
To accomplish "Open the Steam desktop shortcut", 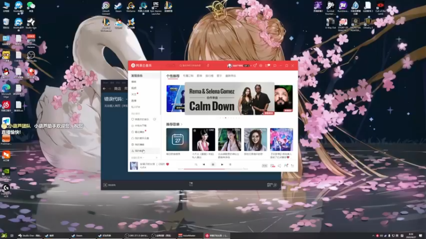I will pyautogui.click(x=118, y=7).
